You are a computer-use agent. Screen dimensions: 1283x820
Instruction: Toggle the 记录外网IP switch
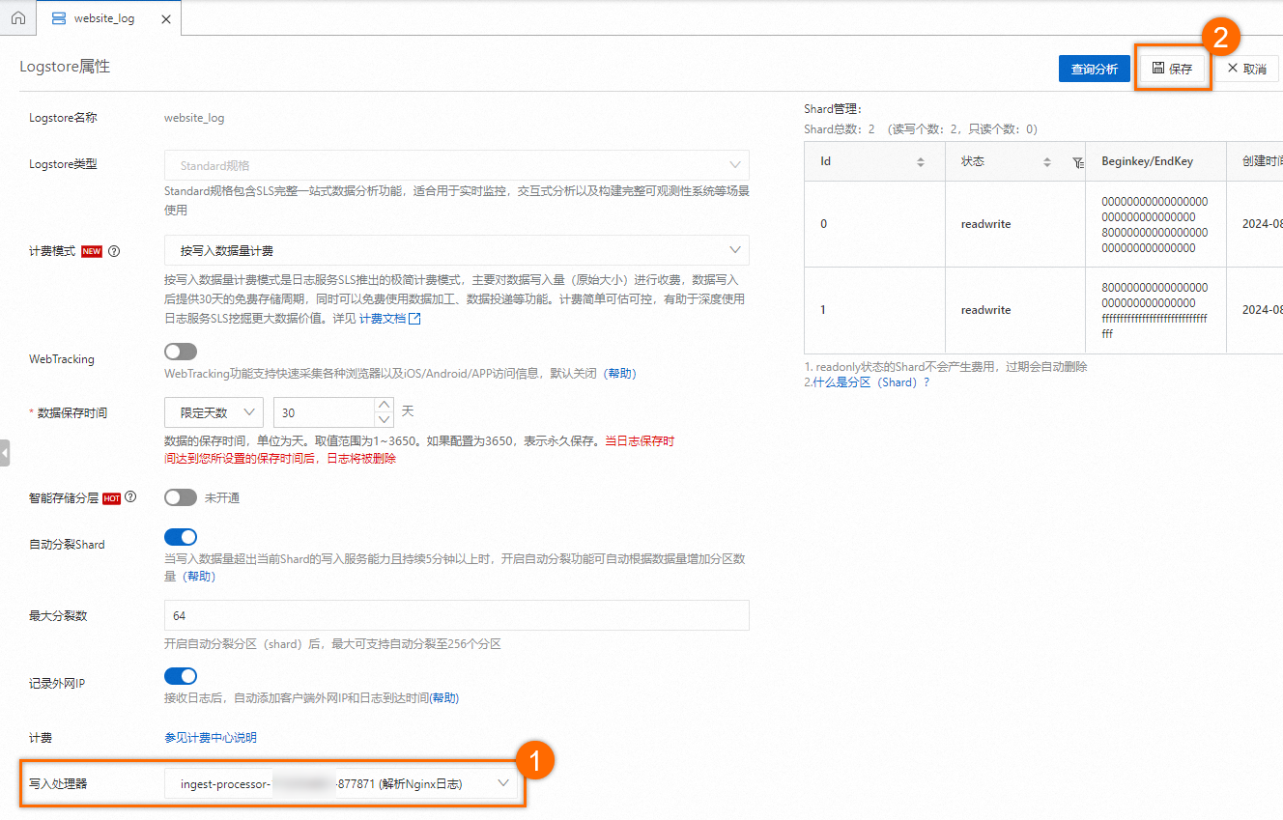[181, 676]
